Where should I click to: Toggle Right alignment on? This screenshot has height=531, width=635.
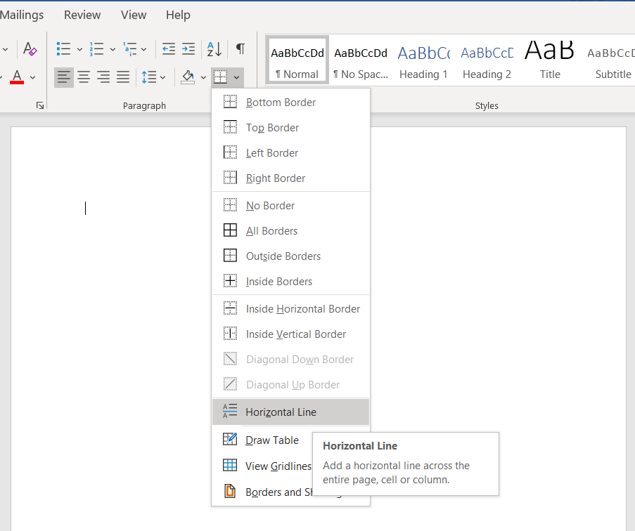(103, 77)
